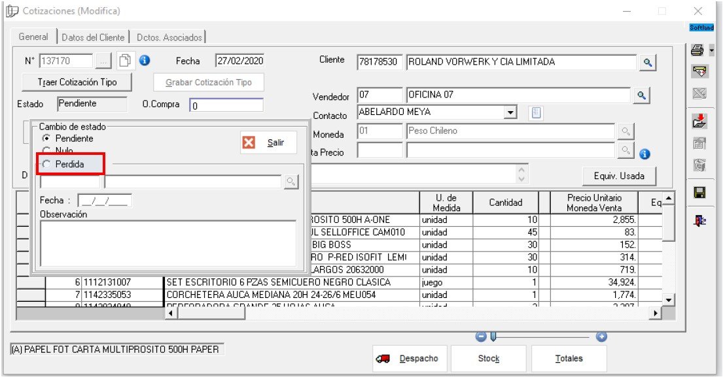Open the blue info icon next to quotation number
725x381 pixels.
(145, 61)
